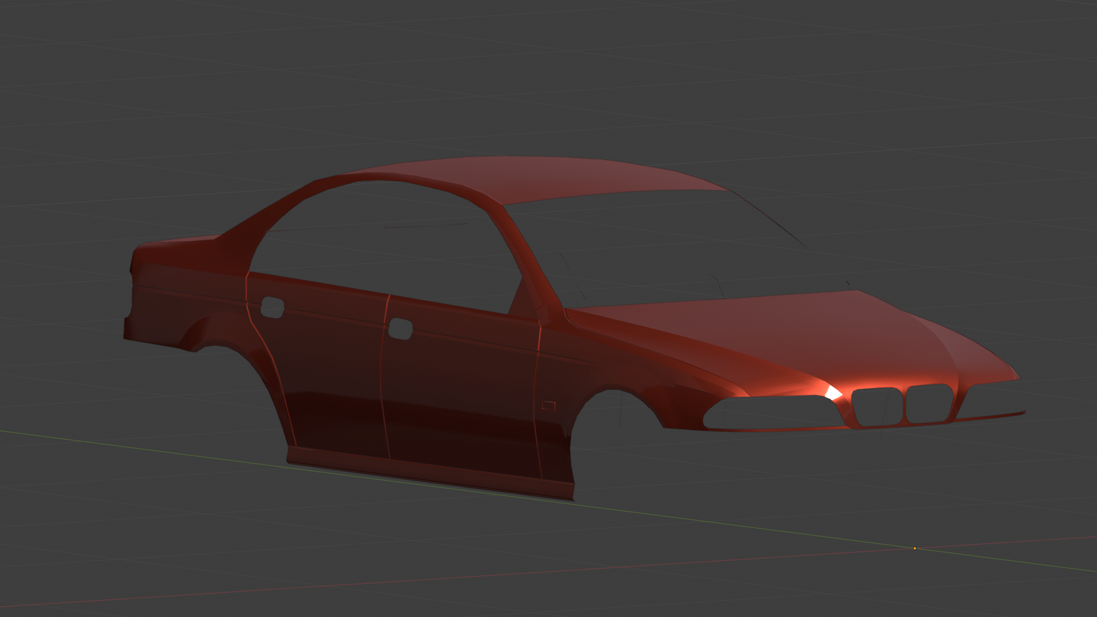1097x617 pixels.
Task: Click the bright specular highlight on hood
Action: pyautogui.click(x=833, y=393)
